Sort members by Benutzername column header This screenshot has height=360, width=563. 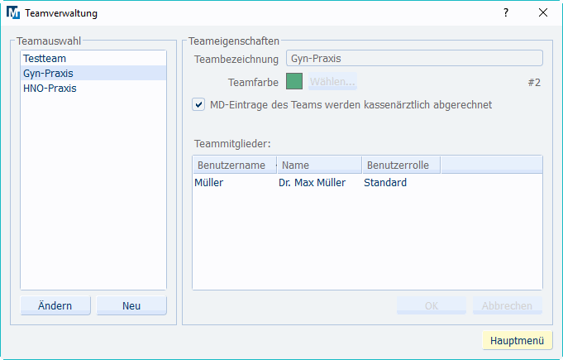pos(232,166)
